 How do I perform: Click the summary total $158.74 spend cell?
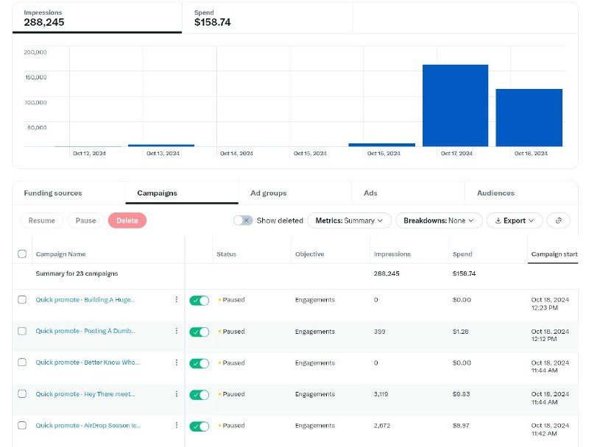pos(464,273)
